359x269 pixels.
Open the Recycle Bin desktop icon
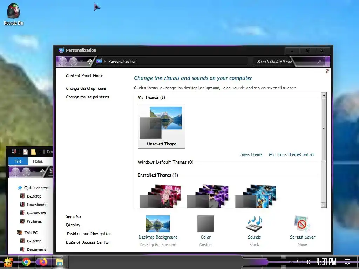pos(13,14)
